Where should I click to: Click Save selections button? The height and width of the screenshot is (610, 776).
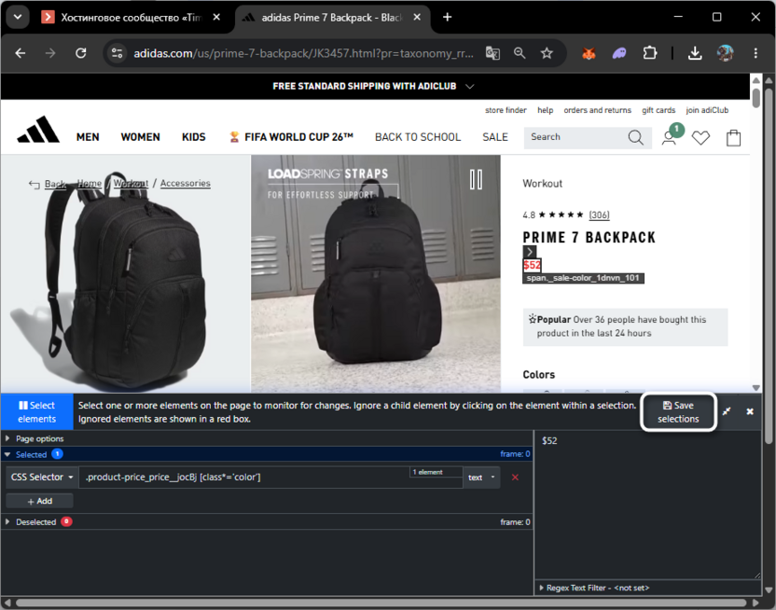click(x=678, y=411)
